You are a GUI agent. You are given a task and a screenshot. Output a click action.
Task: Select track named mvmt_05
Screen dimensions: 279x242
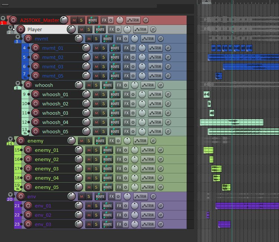(53, 76)
